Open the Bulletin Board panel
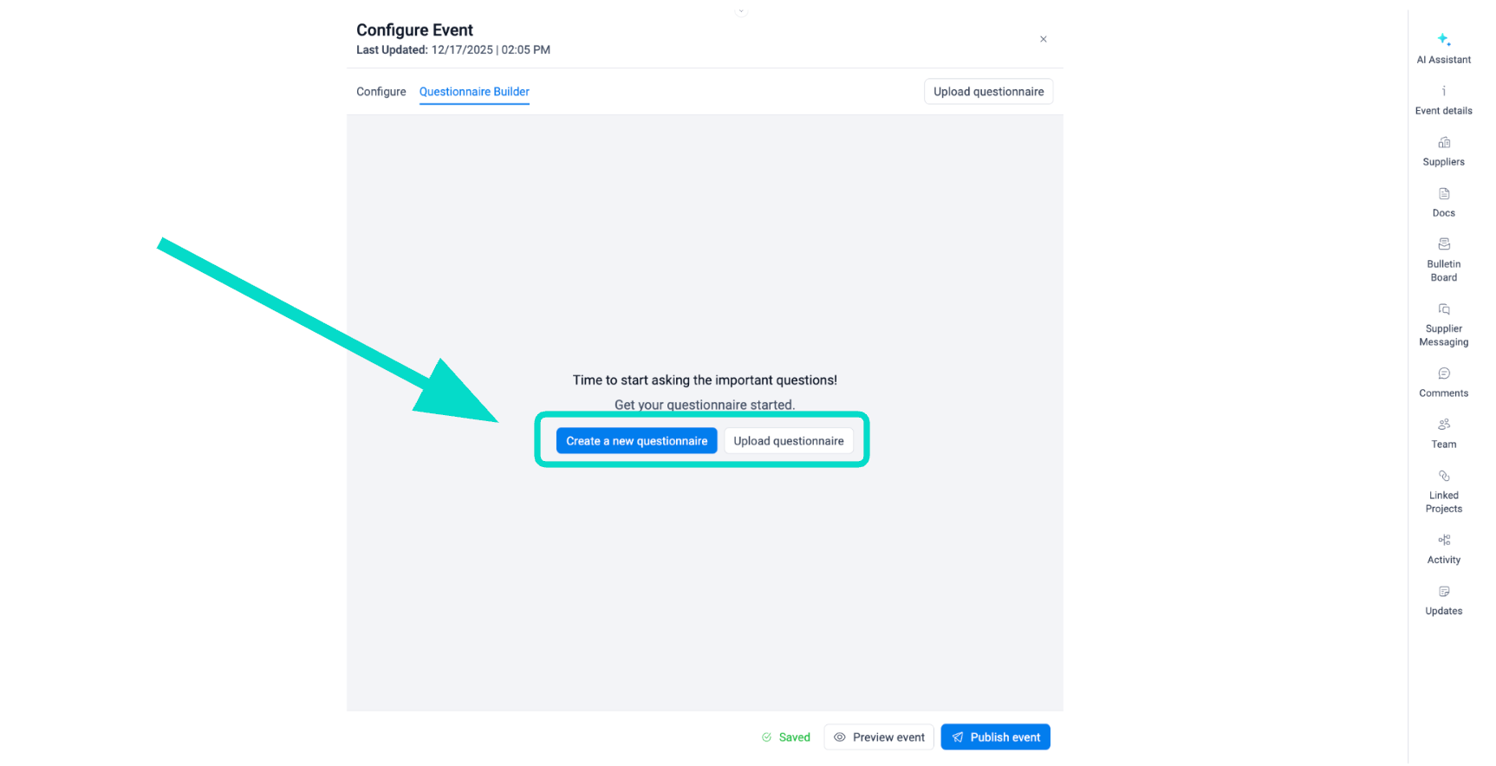The image size is (1496, 766). tap(1443, 259)
